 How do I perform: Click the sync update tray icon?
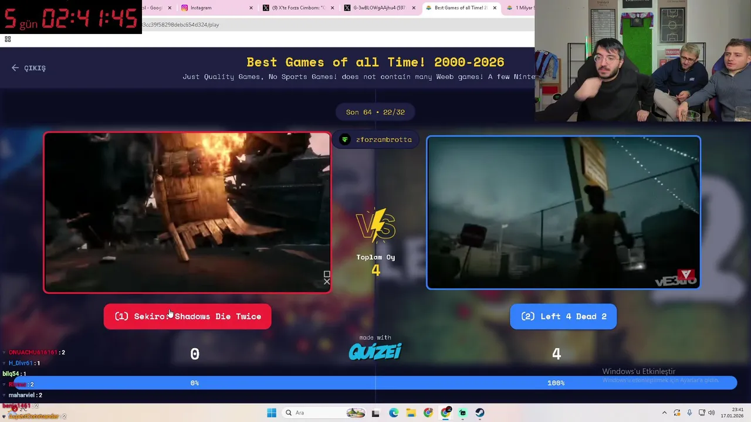[677, 413]
